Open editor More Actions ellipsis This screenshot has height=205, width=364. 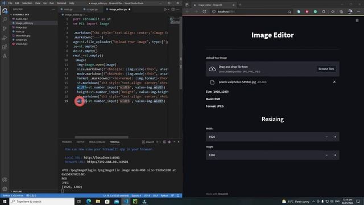178,9
